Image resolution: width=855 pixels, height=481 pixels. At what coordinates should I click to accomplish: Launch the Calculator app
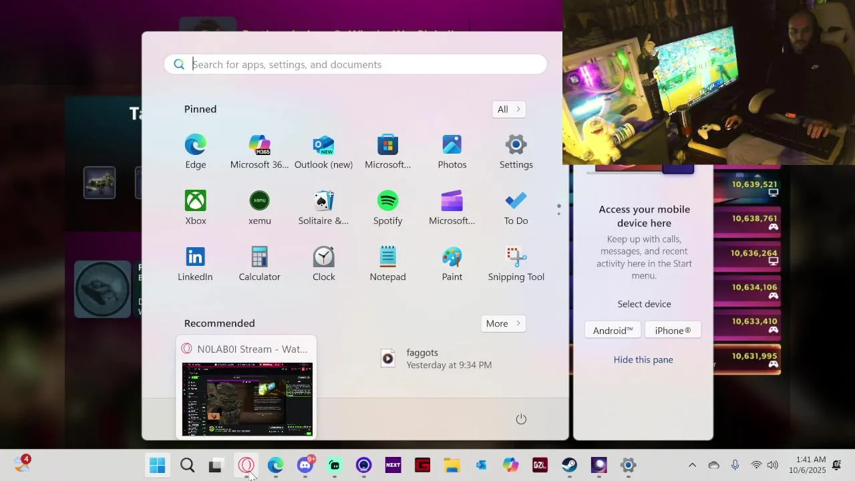(x=259, y=264)
